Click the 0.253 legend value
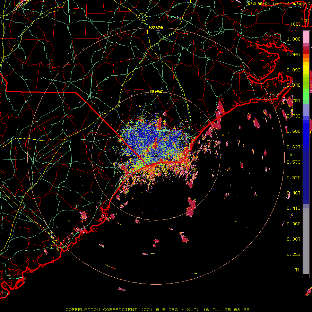Screen dimensions: 312x312 (294, 254)
